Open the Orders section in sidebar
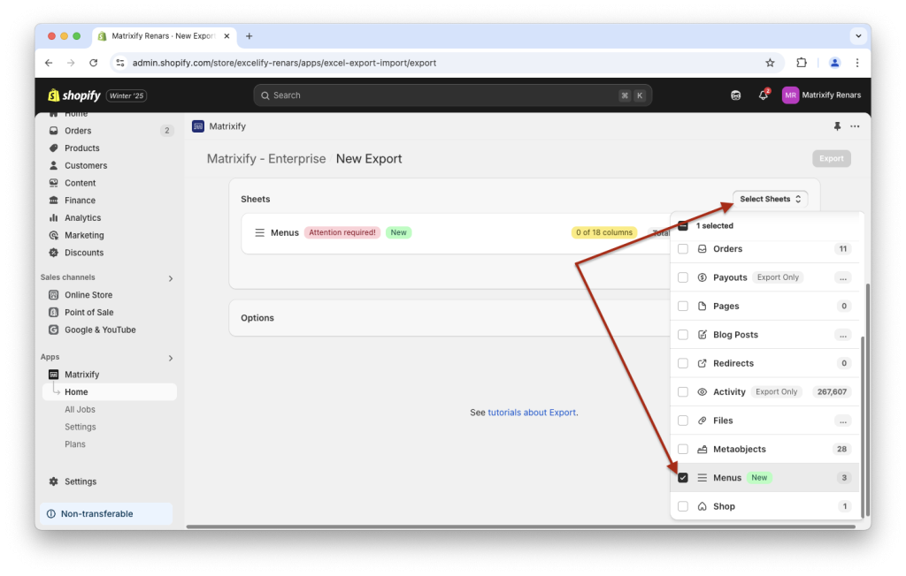This screenshot has width=906, height=576. point(80,130)
